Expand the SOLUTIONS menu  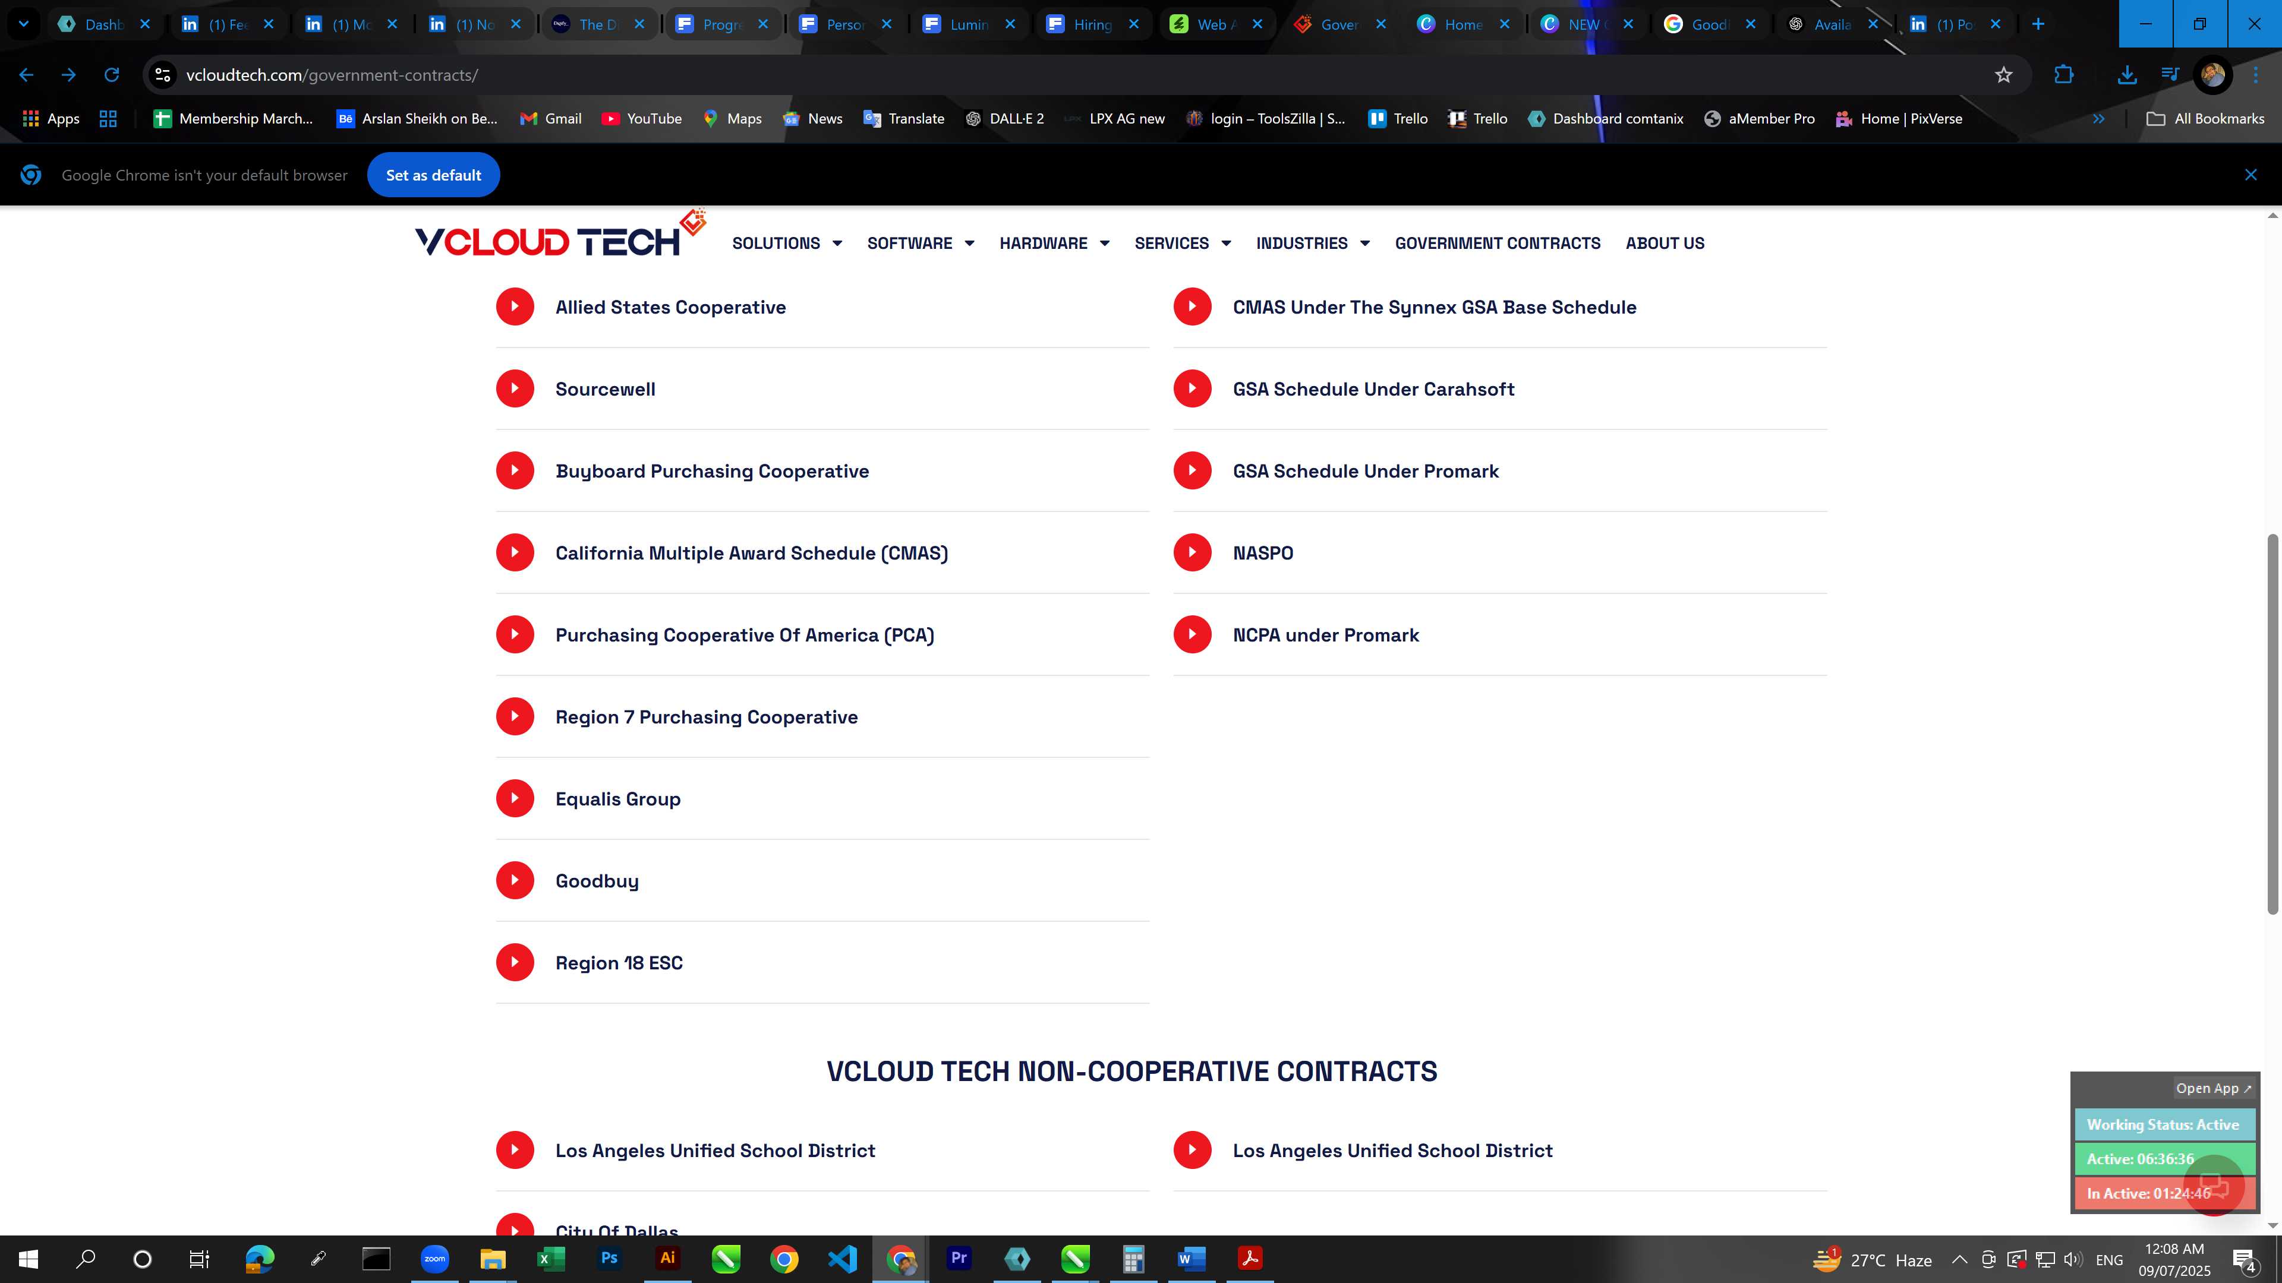point(787,242)
